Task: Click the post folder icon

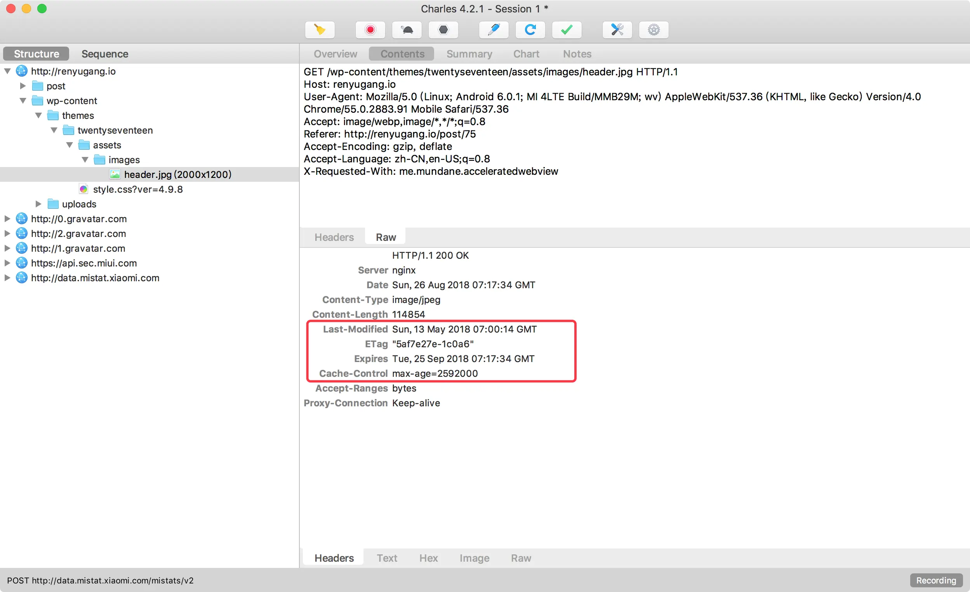Action: pyautogui.click(x=37, y=86)
